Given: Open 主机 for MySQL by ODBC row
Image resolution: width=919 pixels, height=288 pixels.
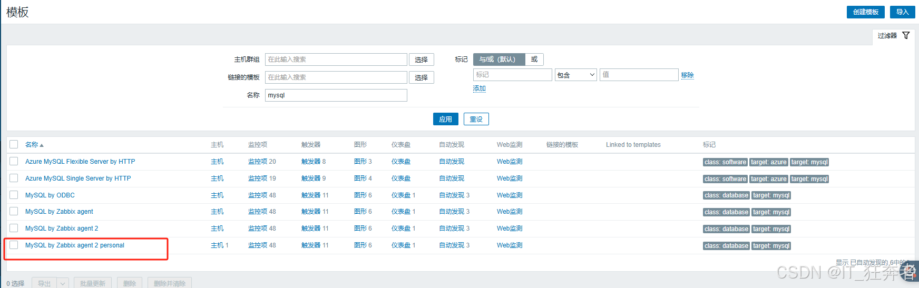Looking at the screenshot, I should 217,195.
